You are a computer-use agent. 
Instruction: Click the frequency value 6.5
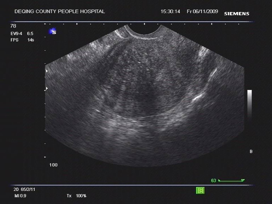pyautogui.click(x=30, y=33)
